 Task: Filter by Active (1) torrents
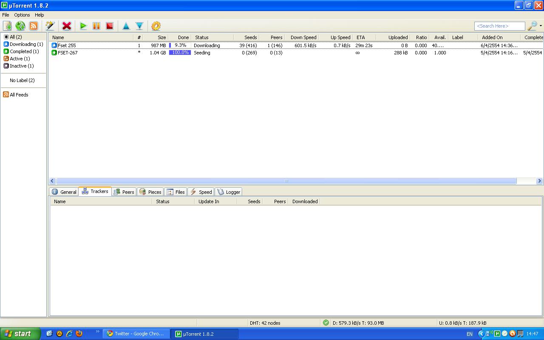pyautogui.click(x=17, y=59)
